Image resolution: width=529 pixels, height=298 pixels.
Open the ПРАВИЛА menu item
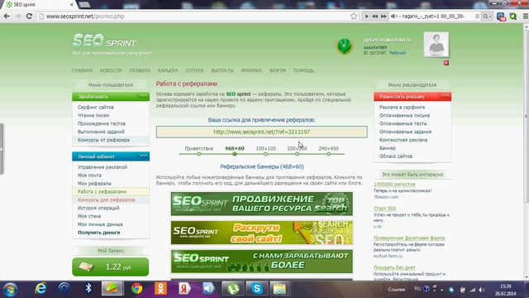(140, 70)
